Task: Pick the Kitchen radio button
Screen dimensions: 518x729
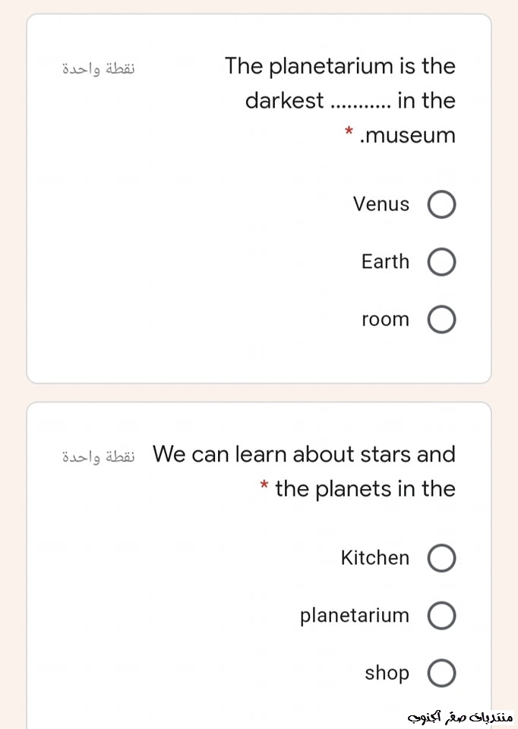Action: pyautogui.click(x=442, y=559)
